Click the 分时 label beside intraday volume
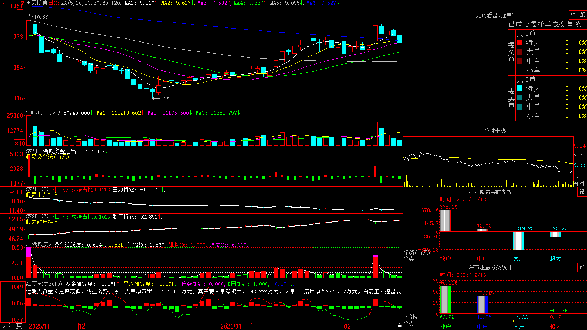Screen dimensions: 587x330 pos(579,183)
